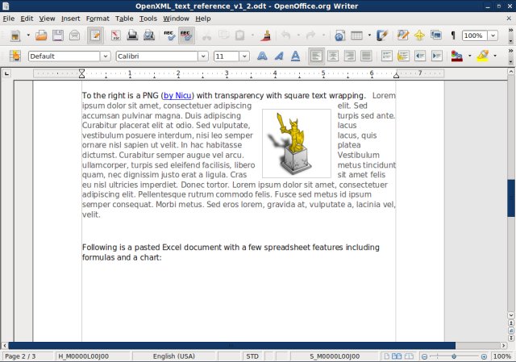Toggle bulleted list icon

coord(403,56)
